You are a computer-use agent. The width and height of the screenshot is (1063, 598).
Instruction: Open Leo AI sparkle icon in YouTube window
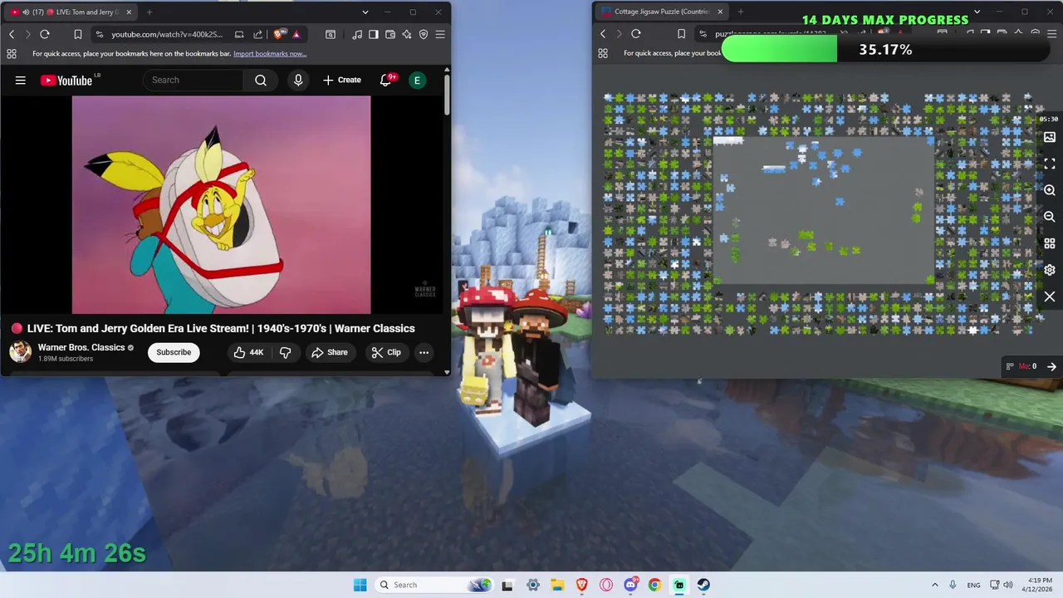click(407, 34)
